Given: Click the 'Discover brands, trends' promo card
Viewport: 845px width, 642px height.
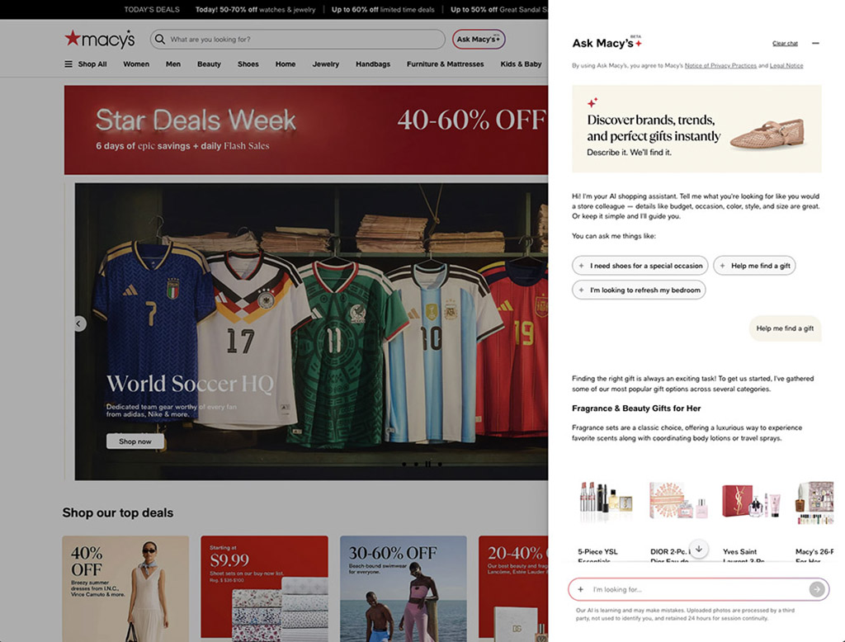Looking at the screenshot, I should click(x=696, y=129).
